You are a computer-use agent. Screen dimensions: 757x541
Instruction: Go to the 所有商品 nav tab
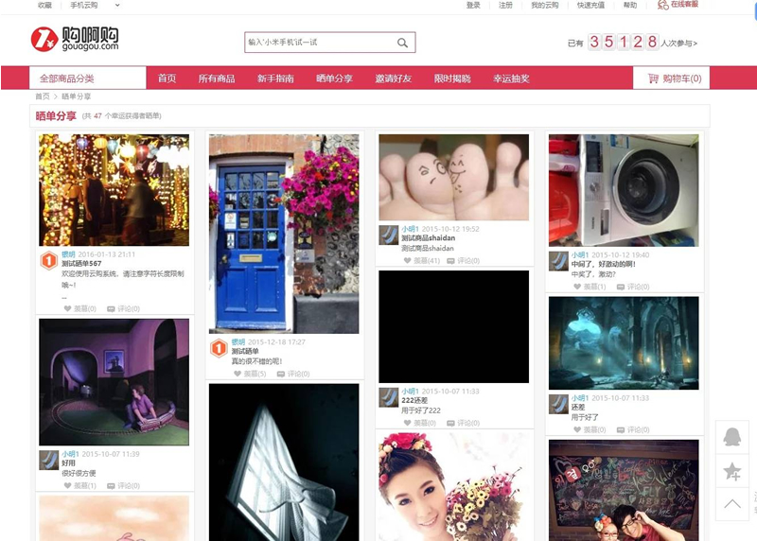coord(217,79)
